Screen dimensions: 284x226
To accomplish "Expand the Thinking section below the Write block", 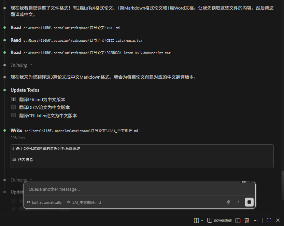I will (x=21, y=180).
